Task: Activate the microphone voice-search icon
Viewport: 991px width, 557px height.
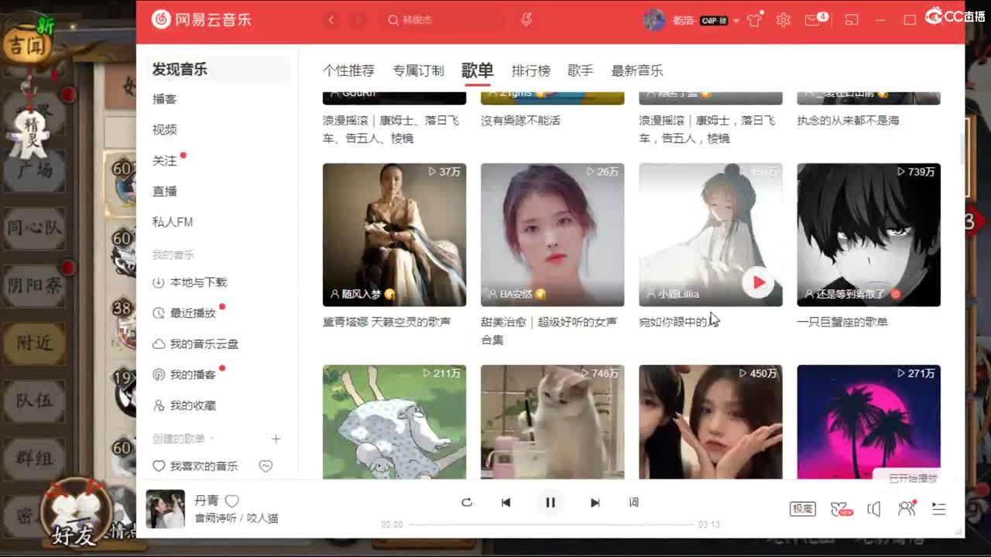Action: (x=526, y=20)
